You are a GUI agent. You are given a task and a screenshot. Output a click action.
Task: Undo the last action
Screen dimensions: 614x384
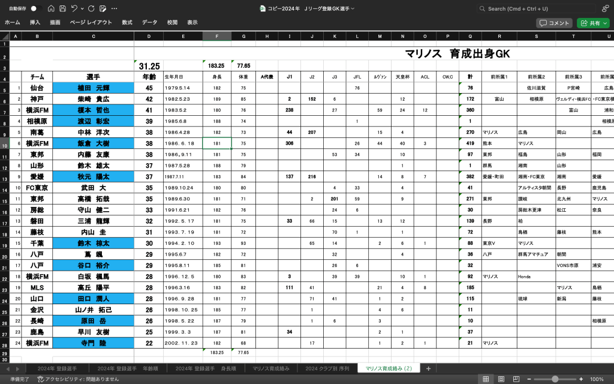pos(74,9)
